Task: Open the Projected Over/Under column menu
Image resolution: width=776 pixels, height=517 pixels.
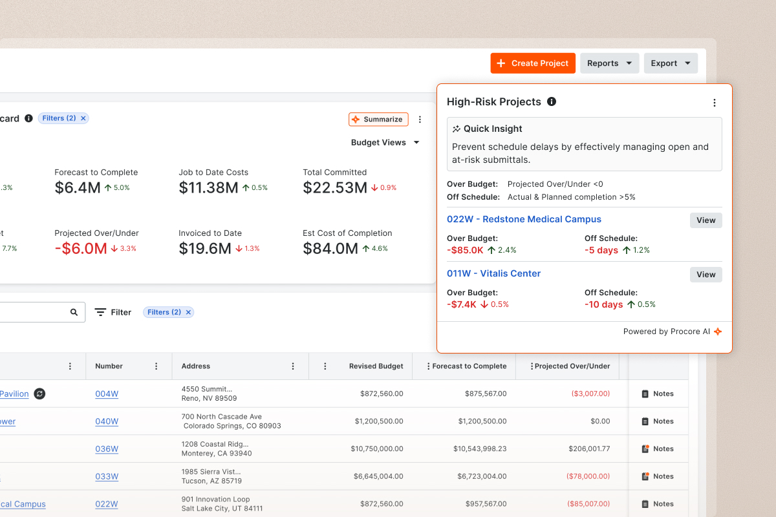Action: pos(532,366)
